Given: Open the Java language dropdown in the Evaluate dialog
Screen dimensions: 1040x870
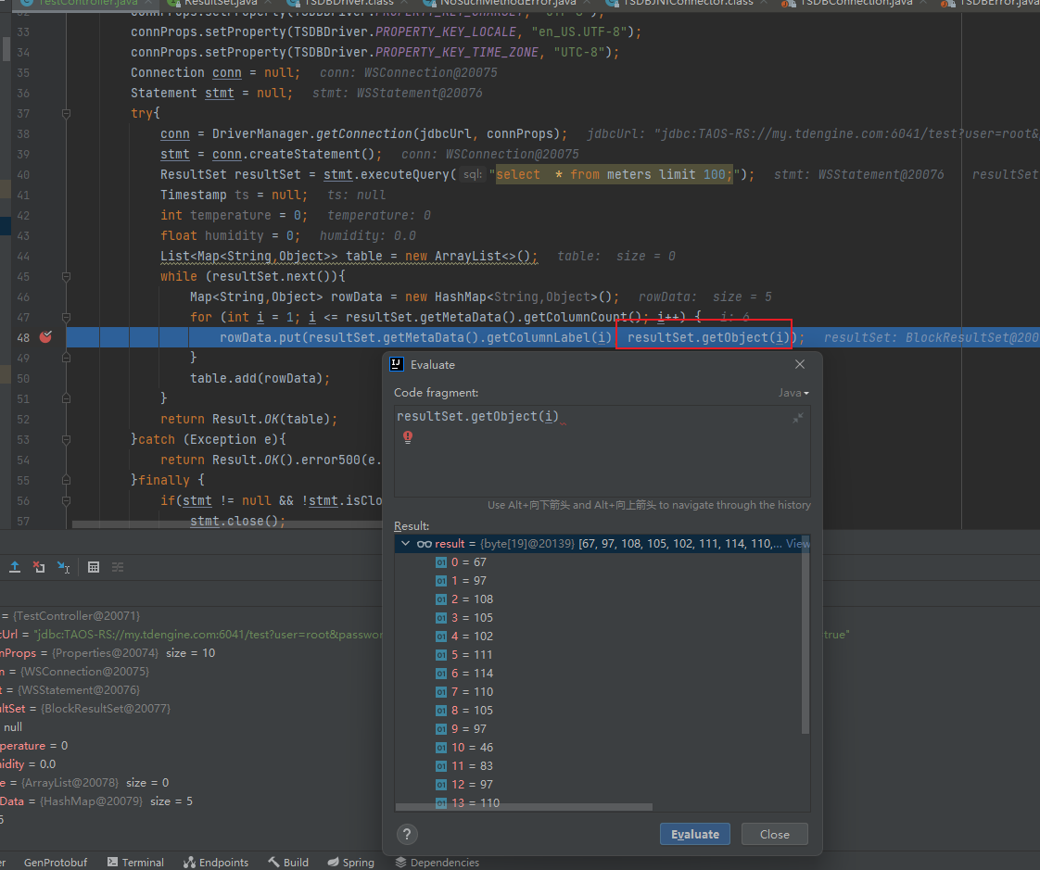Looking at the screenshot, I should (793, 392).
